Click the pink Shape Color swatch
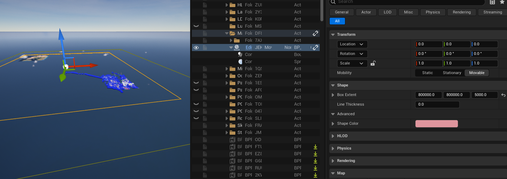Screen dimensions: 507x179 [x=437, y=124]
